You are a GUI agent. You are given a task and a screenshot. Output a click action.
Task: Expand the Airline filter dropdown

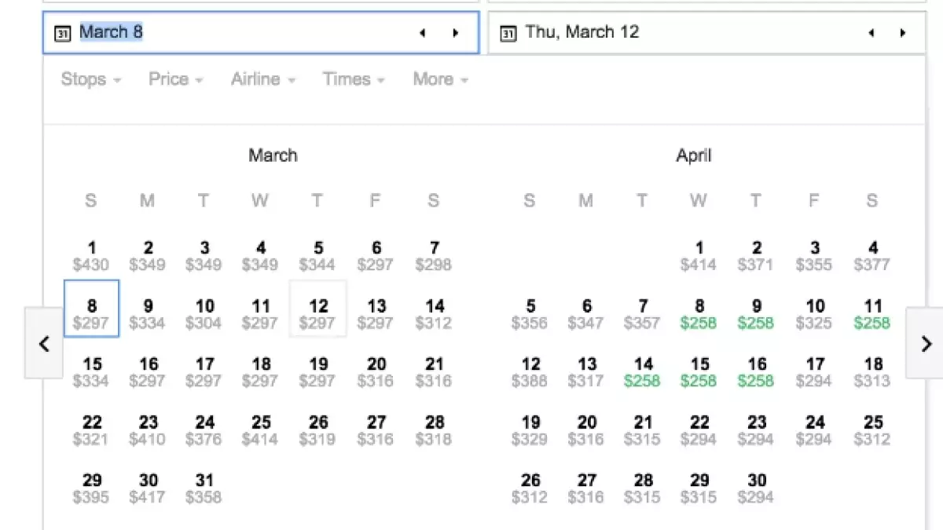click(262, 79)
